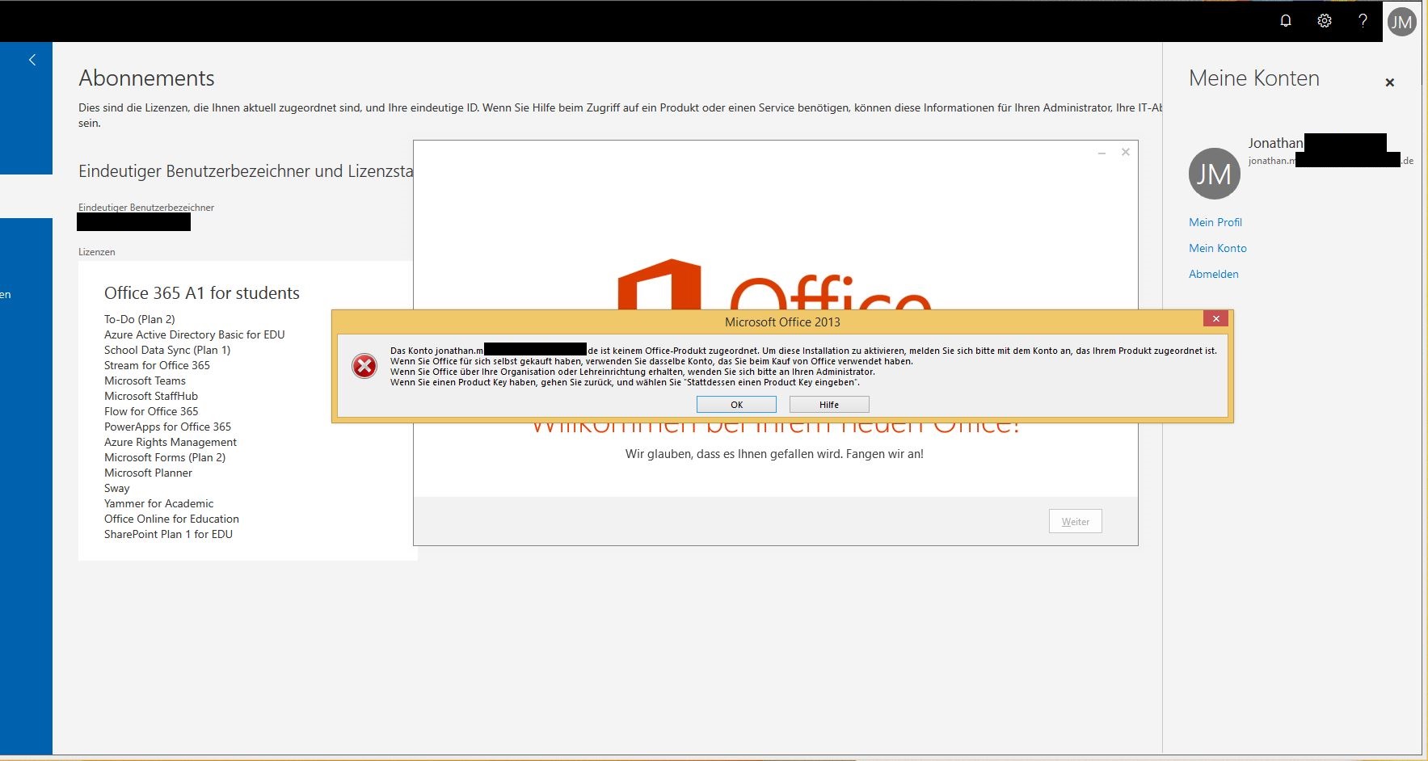
Task: Click 'Eindeutiger Benutzerbezeichner' field label
Action: tap(146, 208)
